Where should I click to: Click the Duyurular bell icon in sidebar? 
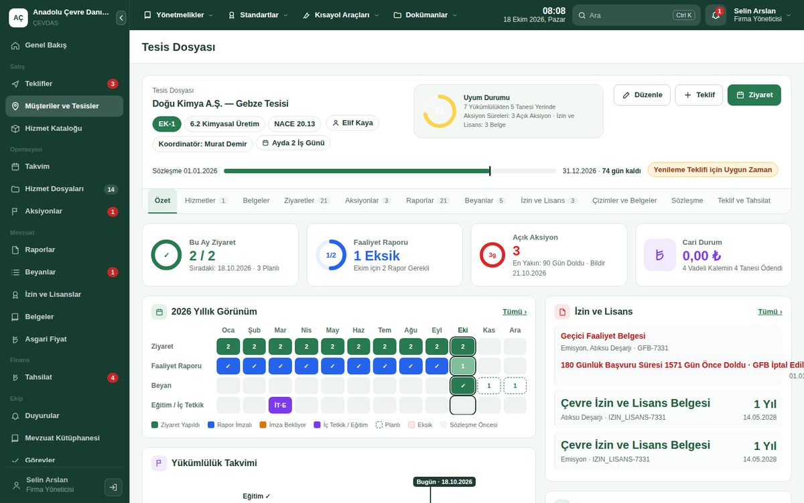(x=15, y=416)
